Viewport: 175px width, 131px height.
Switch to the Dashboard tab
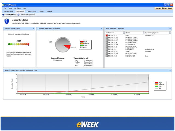tap(20, 11)
